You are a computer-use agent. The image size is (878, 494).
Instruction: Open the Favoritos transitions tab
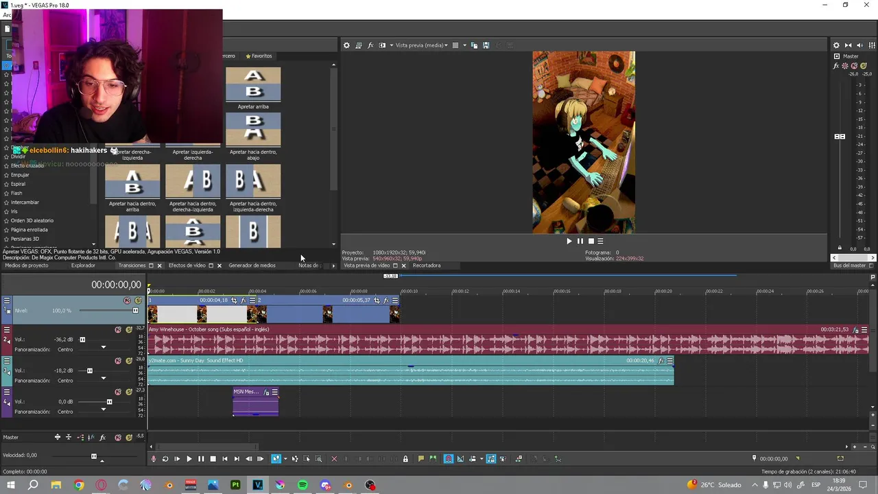[x=258, y=56]
